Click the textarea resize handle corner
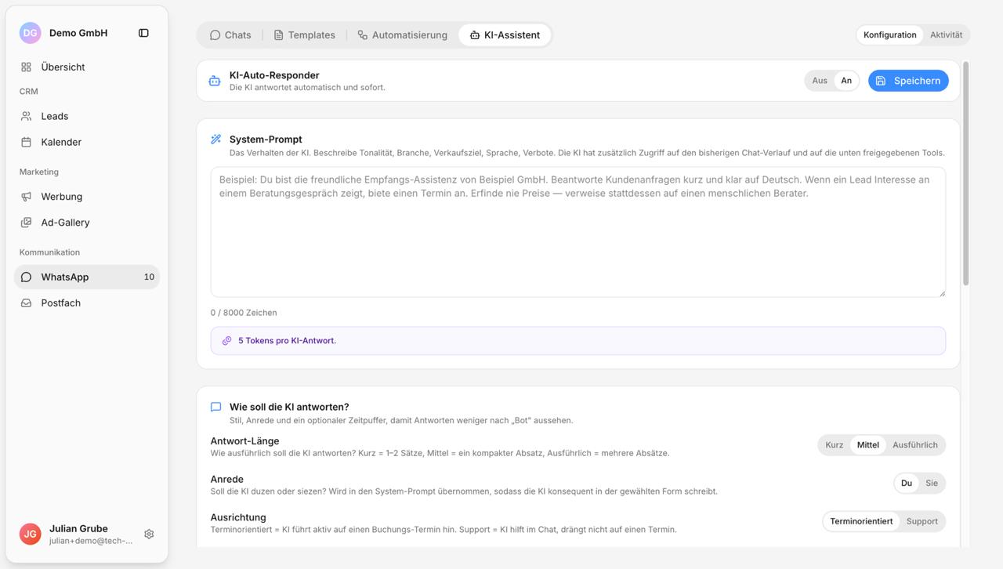The width and height of the screenshot is (1003, 569). [x=942, y=293]
